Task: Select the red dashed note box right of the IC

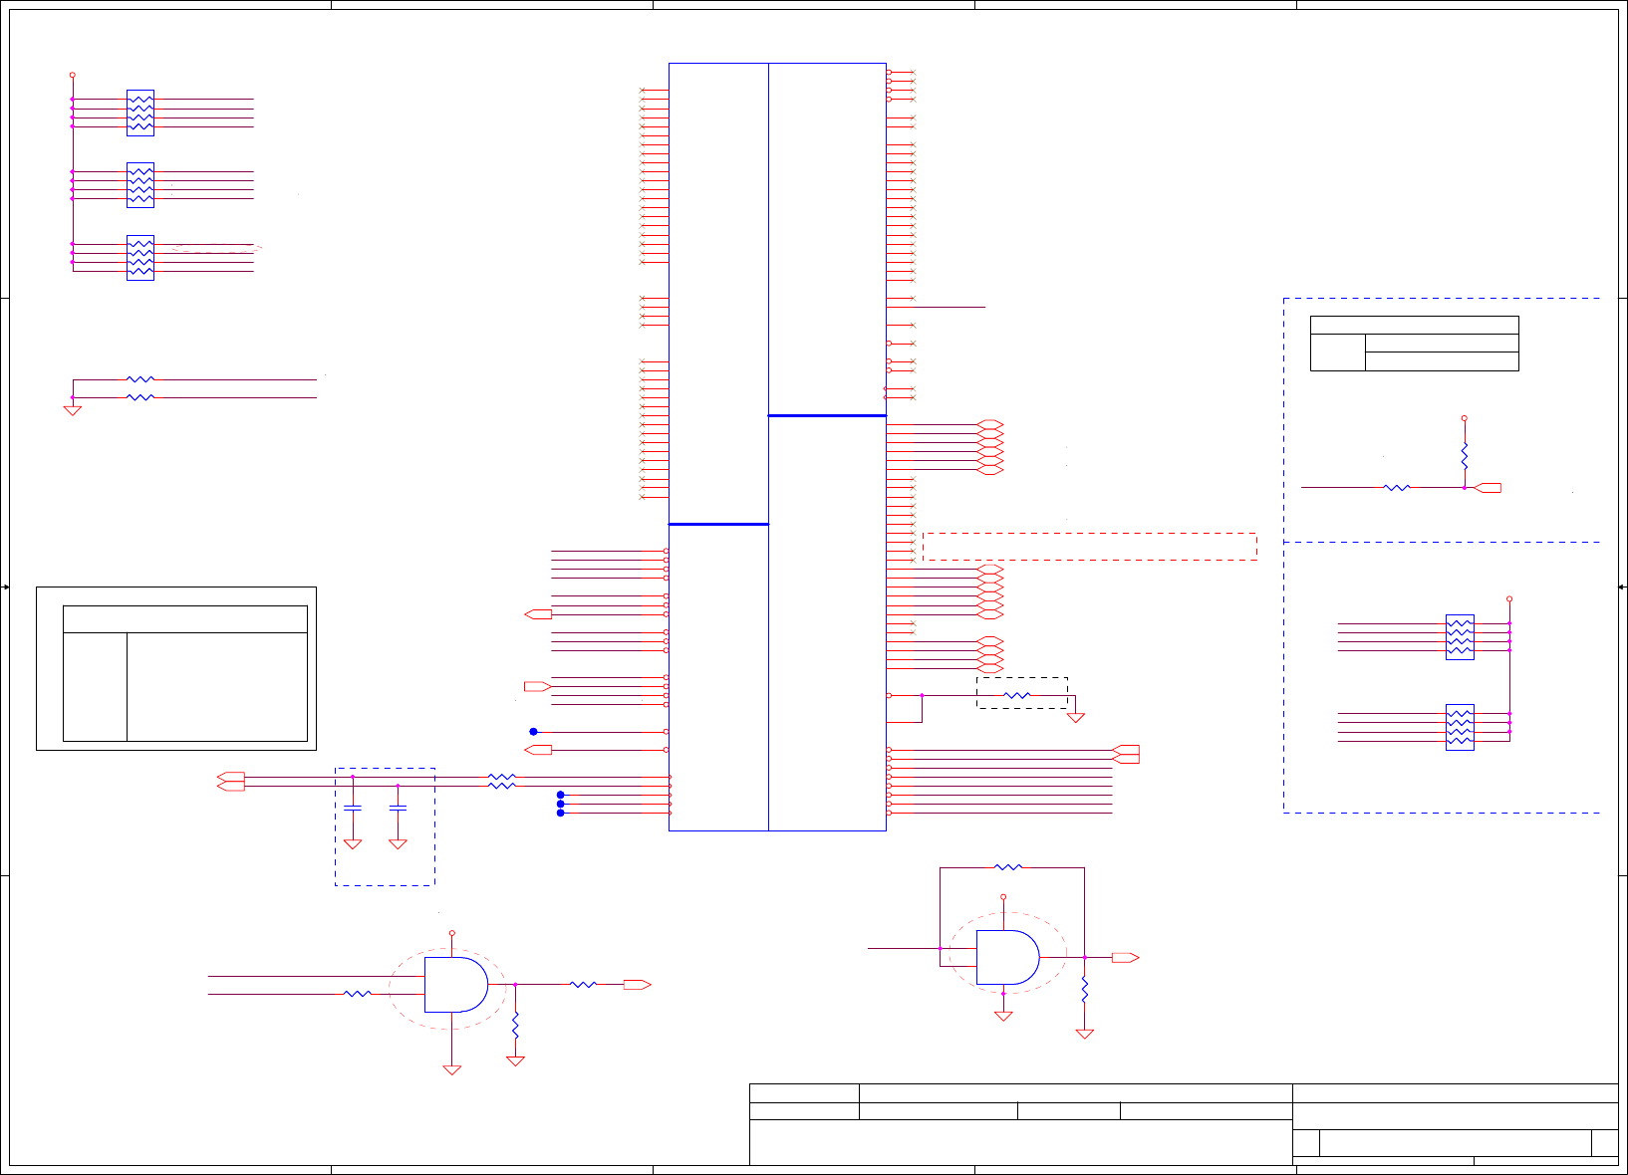Action: coord(1090,547)
